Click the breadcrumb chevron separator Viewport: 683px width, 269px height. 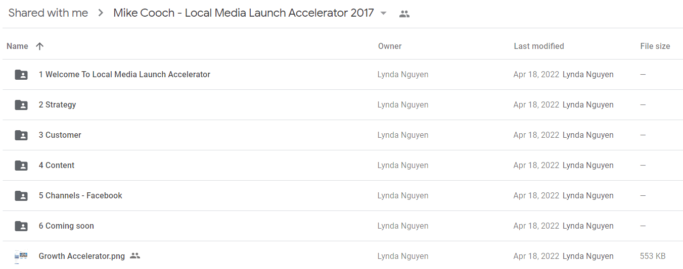pyautogui.click(x=101, y=13)
